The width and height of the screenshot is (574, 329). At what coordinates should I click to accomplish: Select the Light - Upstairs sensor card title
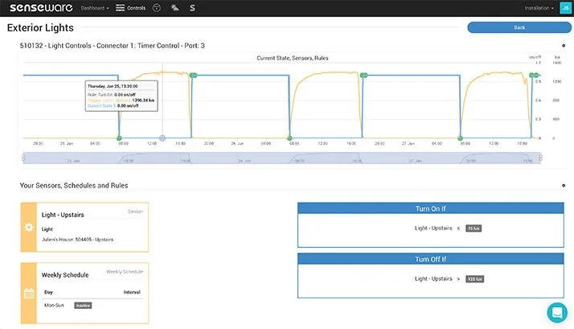coord(63,215)
